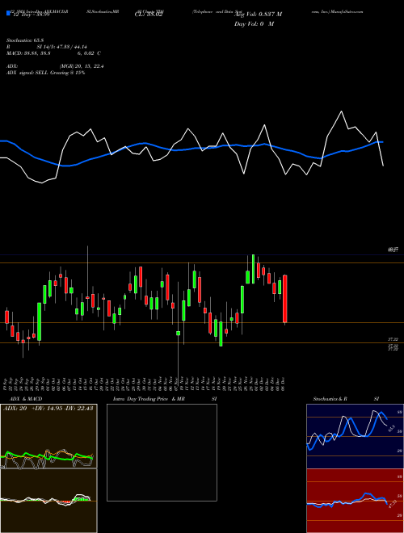Select the 'CL: 38.02' closing price text
The image size is (404, 533).
(x=149, y=15)
